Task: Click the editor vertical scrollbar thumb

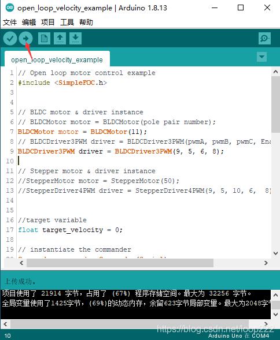Action: pyautogui.click(x=275, y=104)
